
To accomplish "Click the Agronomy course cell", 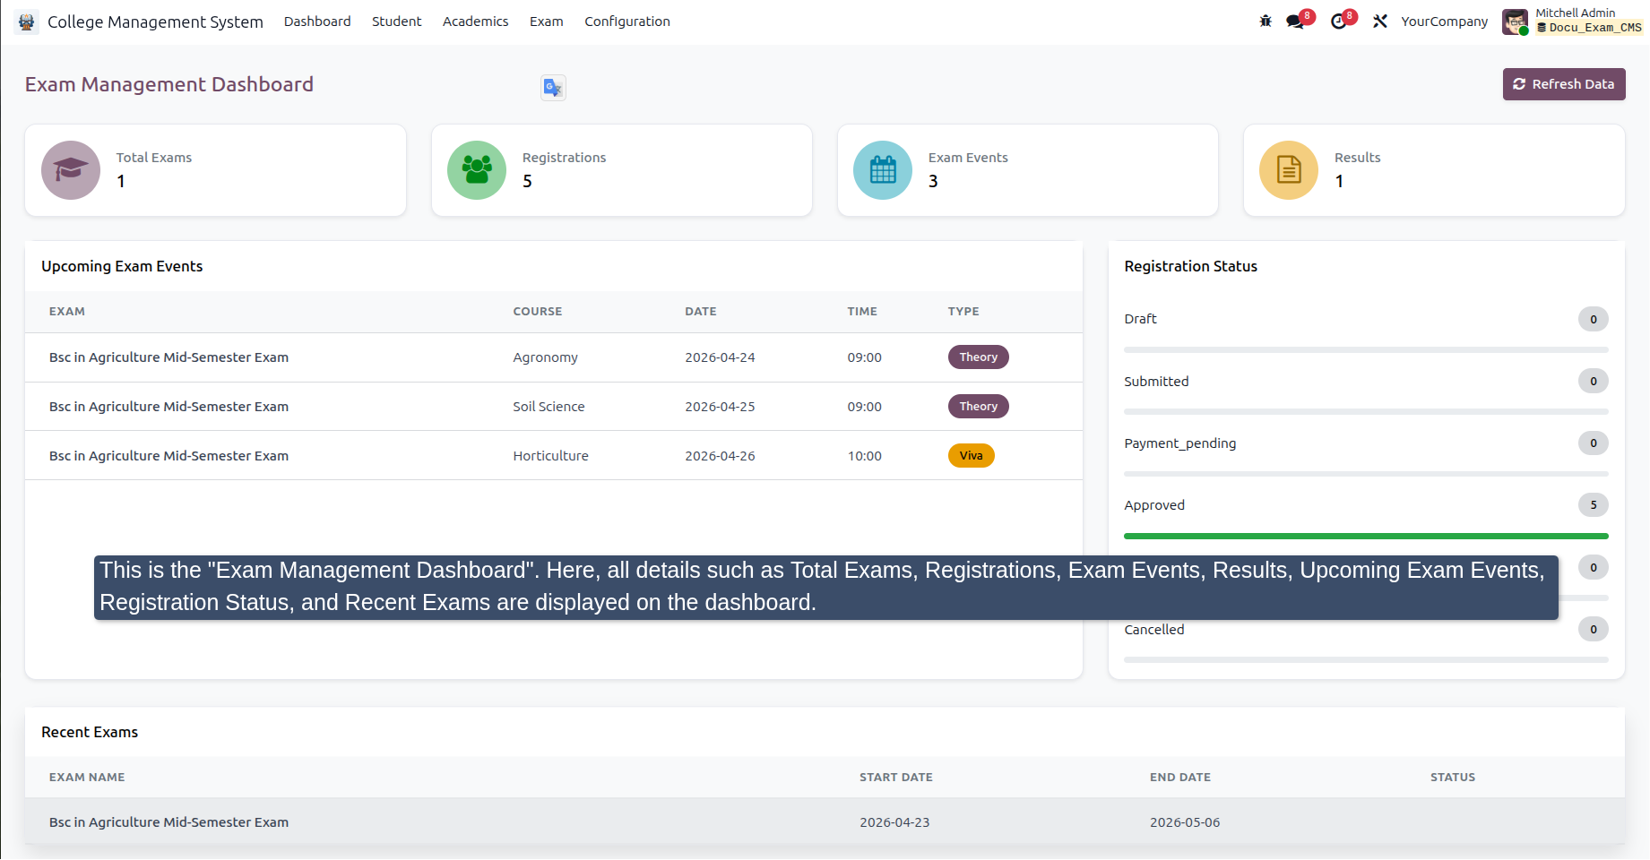I will coord(545,357).
